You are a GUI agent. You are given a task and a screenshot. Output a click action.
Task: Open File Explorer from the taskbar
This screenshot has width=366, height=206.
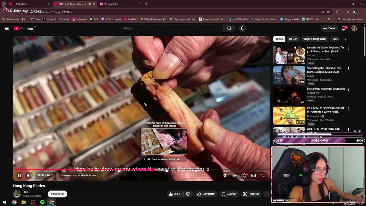(23, 202)
